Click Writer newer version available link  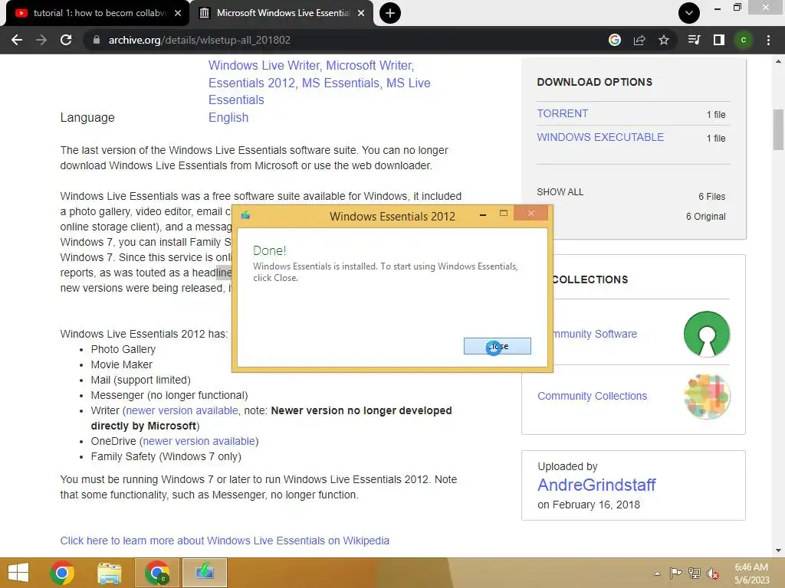click(x=182, y=410)
